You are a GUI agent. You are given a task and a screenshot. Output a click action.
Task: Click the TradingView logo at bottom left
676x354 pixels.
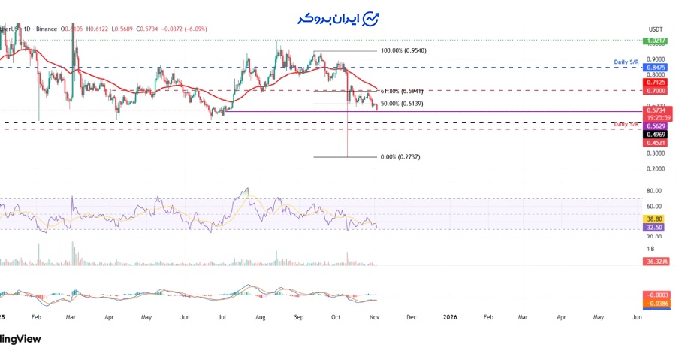20,339
